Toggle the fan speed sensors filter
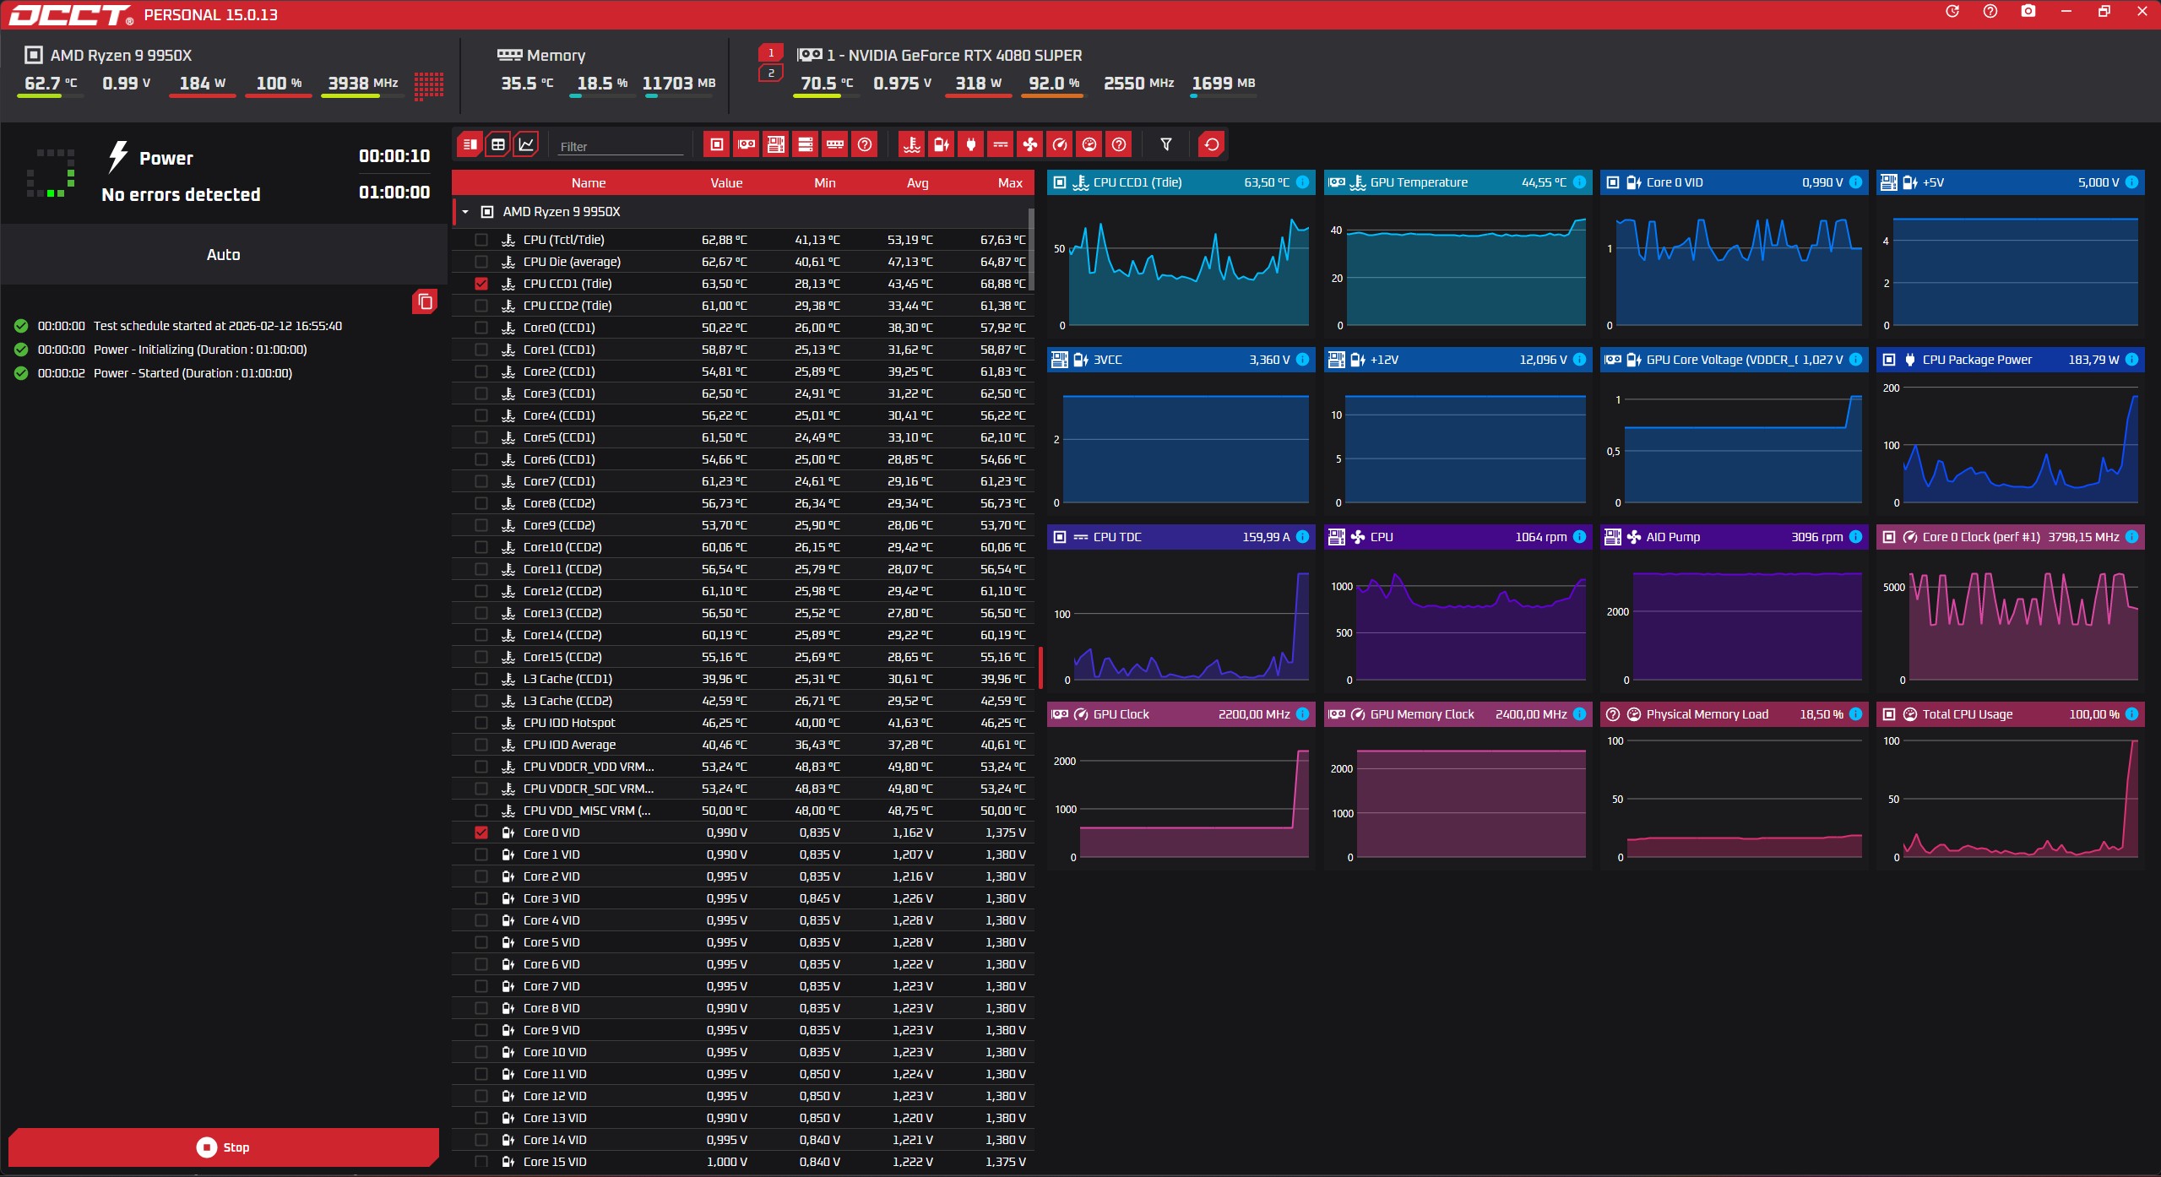 pos(1029,144)
